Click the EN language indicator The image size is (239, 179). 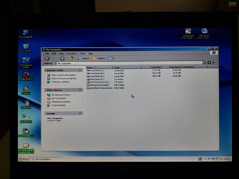pyautogui.click(x=200, y=159)
